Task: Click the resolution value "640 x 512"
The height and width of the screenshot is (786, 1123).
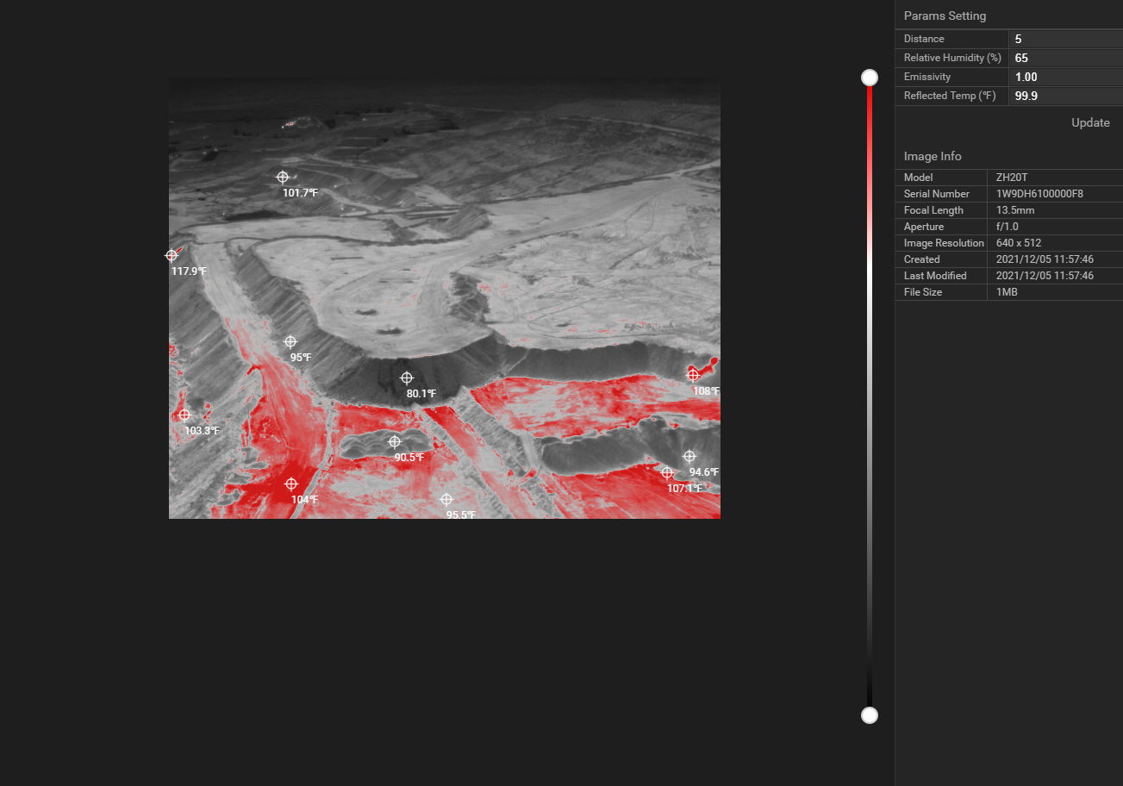Action: (x=1019, y=243)
